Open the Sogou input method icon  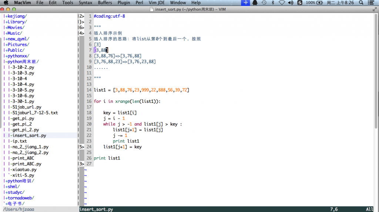tap(300, 3)
